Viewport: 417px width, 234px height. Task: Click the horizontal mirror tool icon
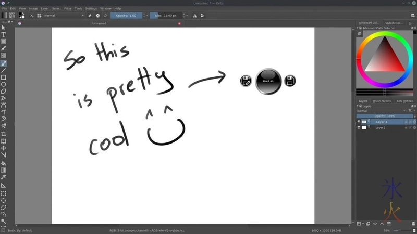point(195,16)
